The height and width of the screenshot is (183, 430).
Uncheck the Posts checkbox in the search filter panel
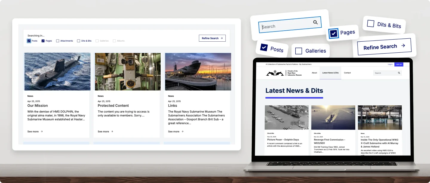(29, 41)
